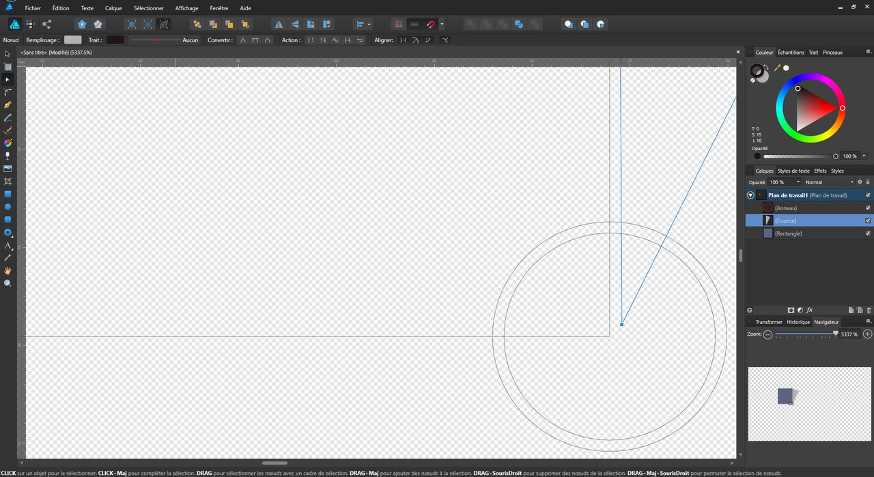This screenshot has height=477, width=874.
Task: Open the Fichier menu
Action: [x=33, y=8]
